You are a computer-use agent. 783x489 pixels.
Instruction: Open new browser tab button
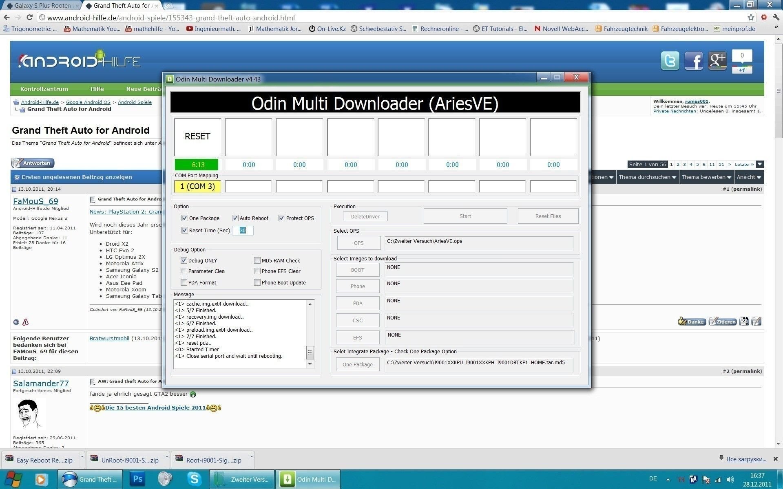[x=168, y=6]
